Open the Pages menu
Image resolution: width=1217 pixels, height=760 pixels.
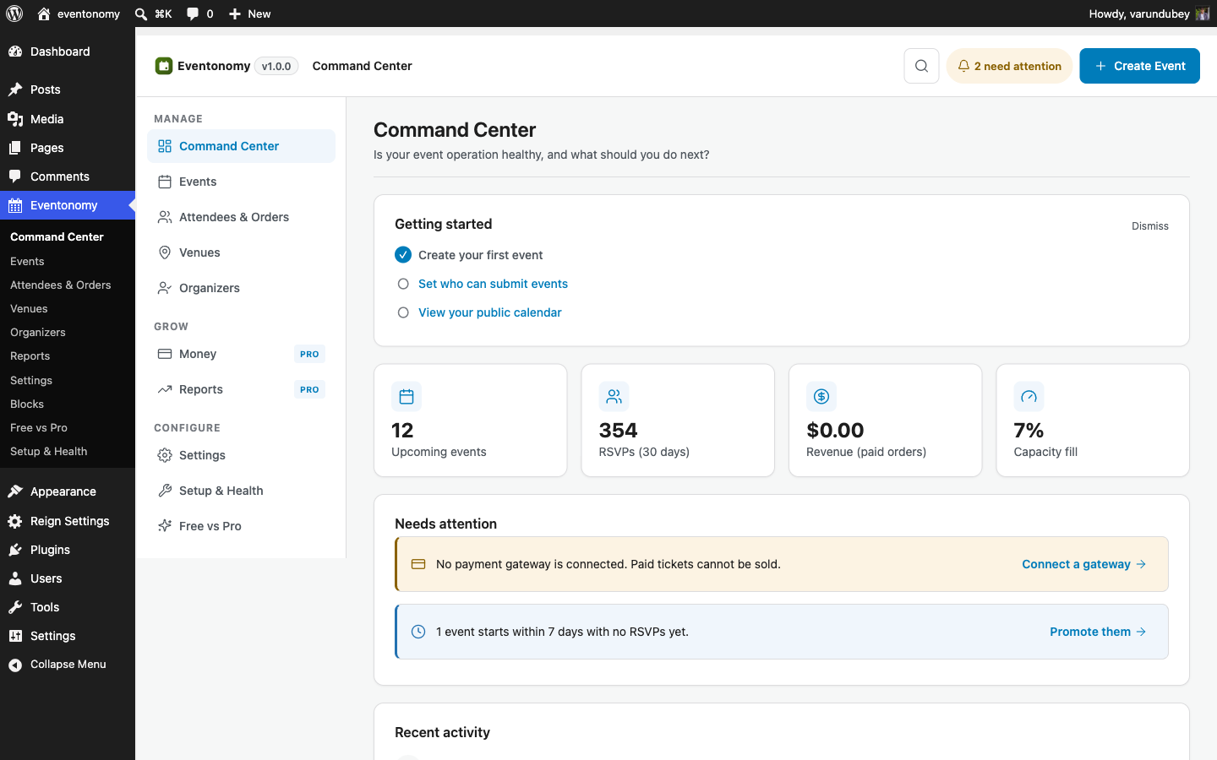pyautogui.click(x=68, y=148)
